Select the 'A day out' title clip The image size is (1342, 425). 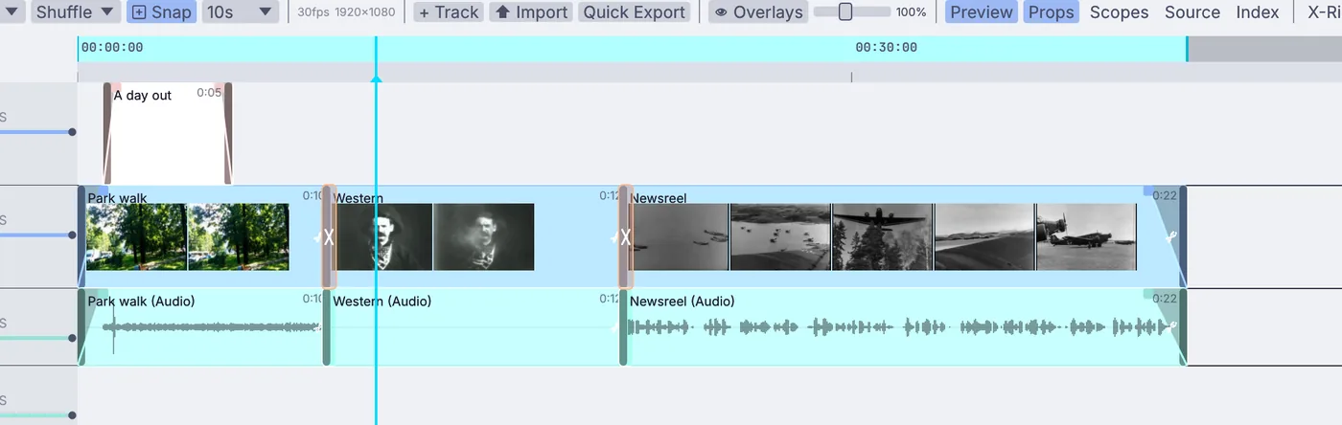click(168, 134)
